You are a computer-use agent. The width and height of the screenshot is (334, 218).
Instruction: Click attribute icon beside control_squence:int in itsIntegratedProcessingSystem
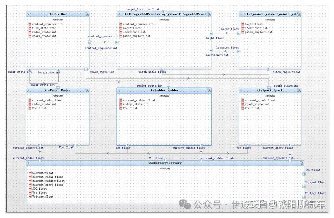point(121,24)
